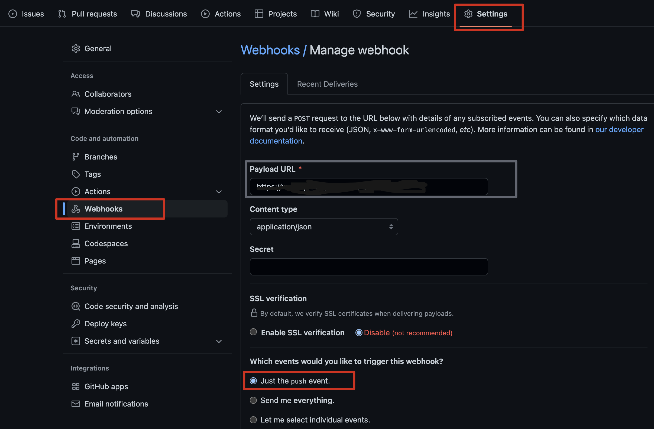The height and width of the screenshot is (429, 654).
Task: Open the Issues tab
Action: [x=26, y=14]
